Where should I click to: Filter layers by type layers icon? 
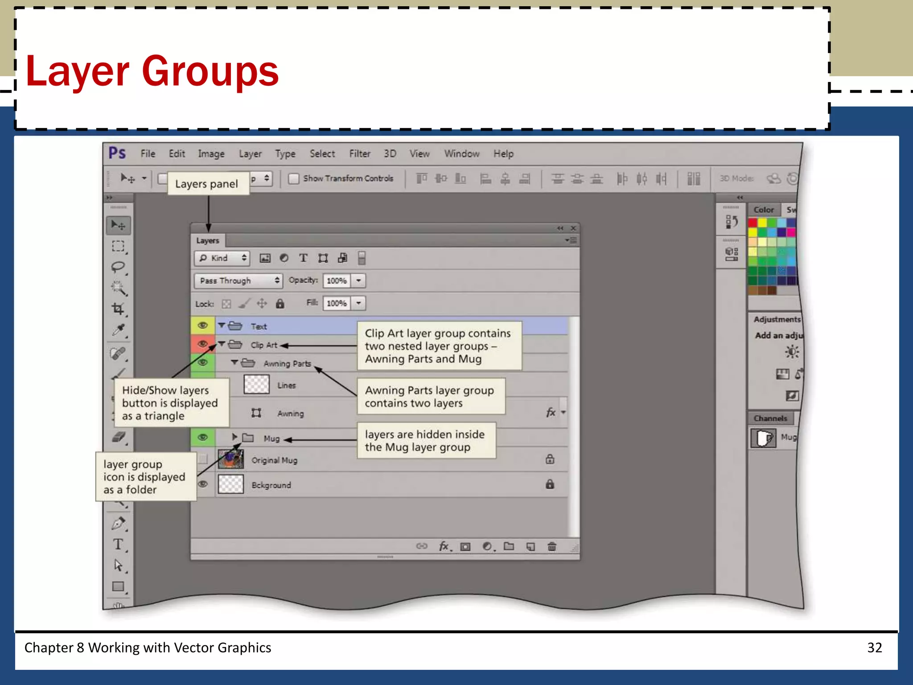tap(303, 258)
